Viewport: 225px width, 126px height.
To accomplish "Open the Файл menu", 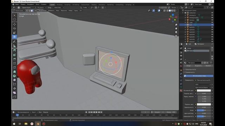I will [x=17, y=5].
